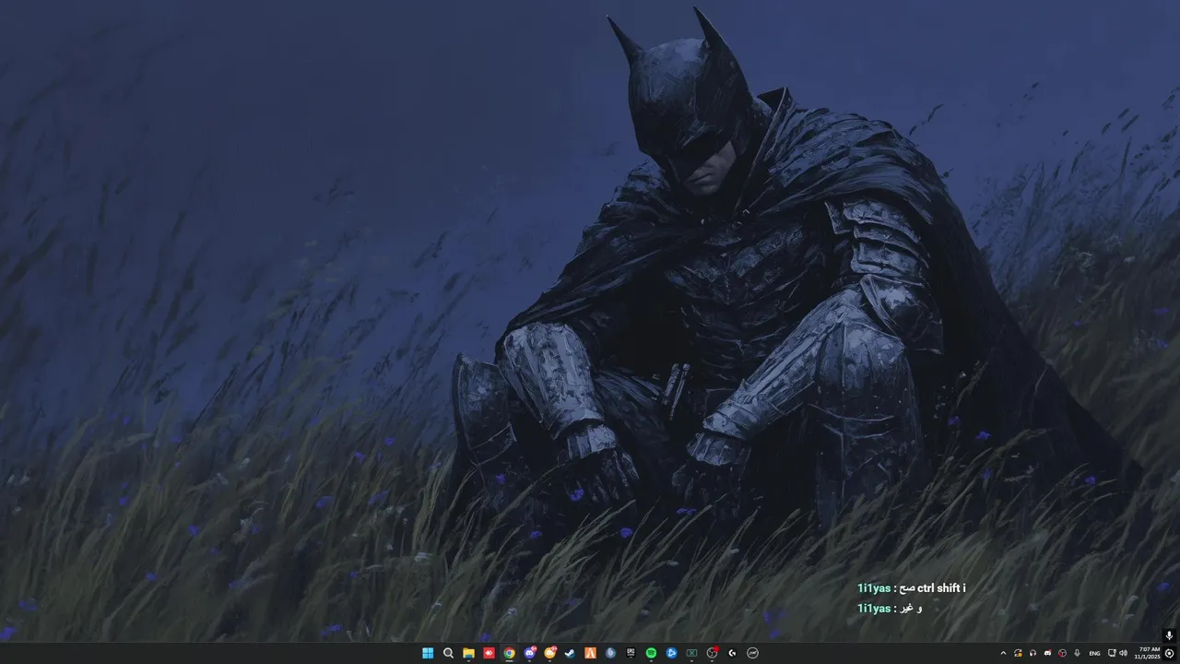
Task: Open the round blue icon left of Epic Games
Action: click(x=610, y=653)
